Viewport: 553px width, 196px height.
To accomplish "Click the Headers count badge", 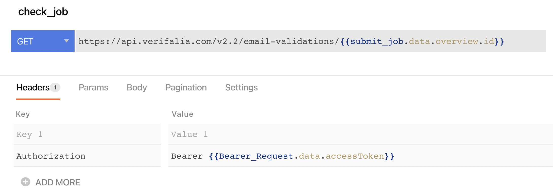I will pos(55,87).
